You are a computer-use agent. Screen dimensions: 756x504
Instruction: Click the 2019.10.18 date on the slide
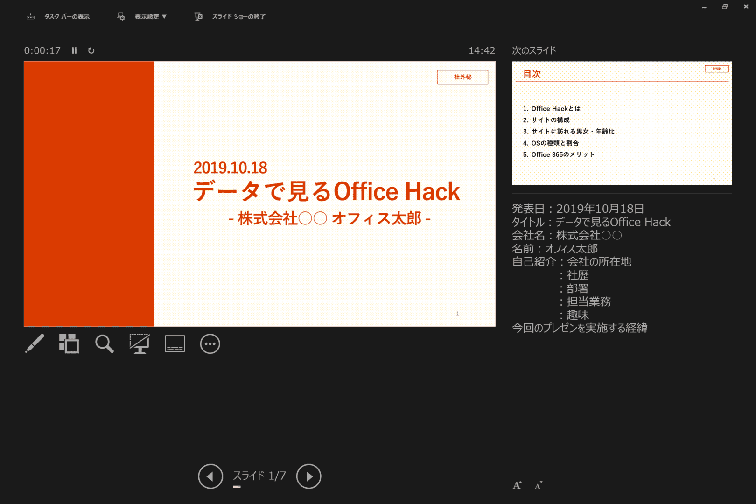point(231,168)
